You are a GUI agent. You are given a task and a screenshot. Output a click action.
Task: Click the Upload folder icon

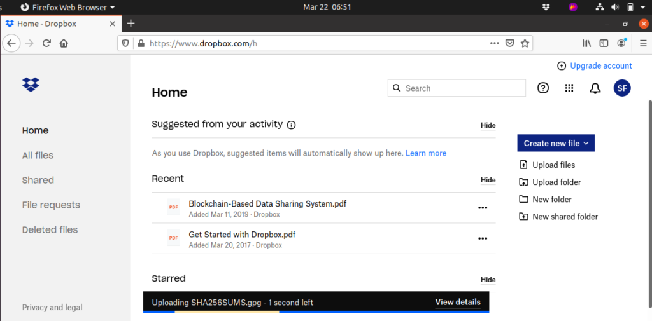point(523,182)
